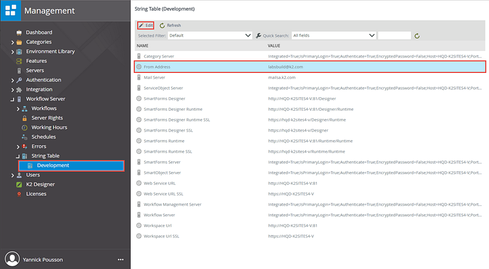Select Features in the sidebar

click(x=36, y=61)
